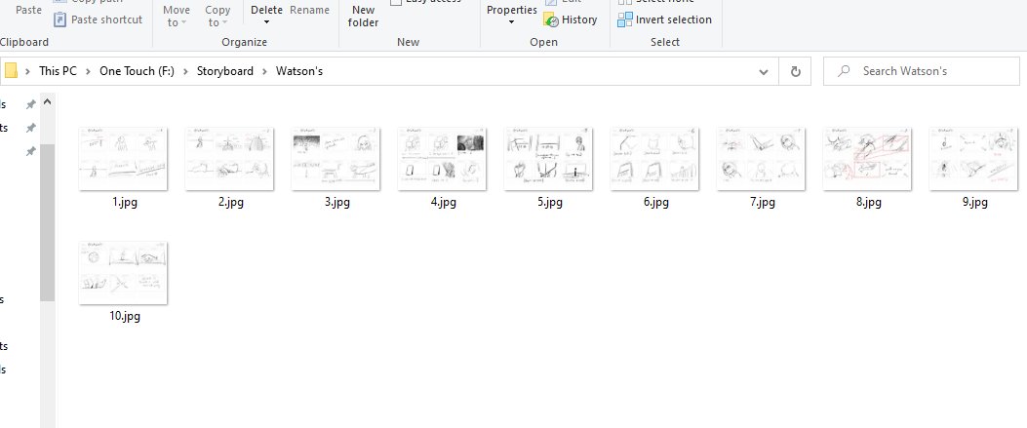1027x428 pixels.
Task: Expand chevron after This PC breadcrumb
Action: point(89,70)
